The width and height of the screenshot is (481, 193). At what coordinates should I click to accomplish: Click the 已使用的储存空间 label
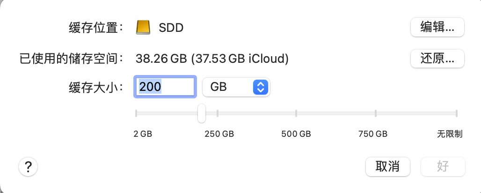[x=71, y=59]
